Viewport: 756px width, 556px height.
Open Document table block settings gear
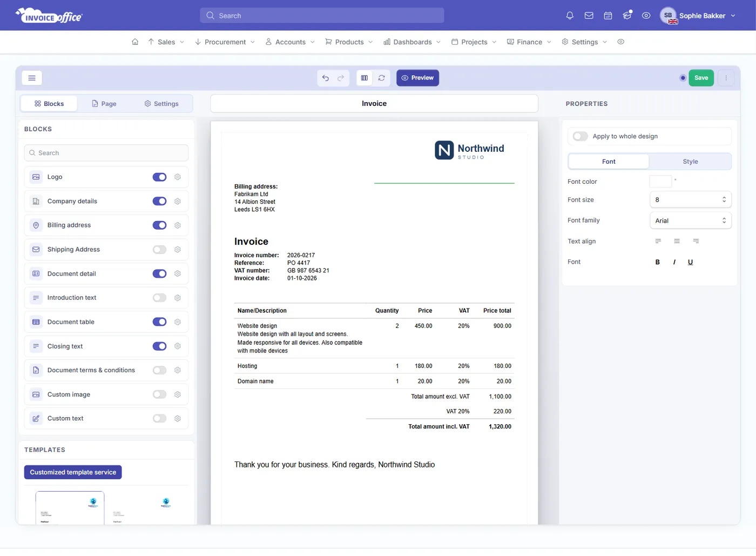[x=178, y=322]
